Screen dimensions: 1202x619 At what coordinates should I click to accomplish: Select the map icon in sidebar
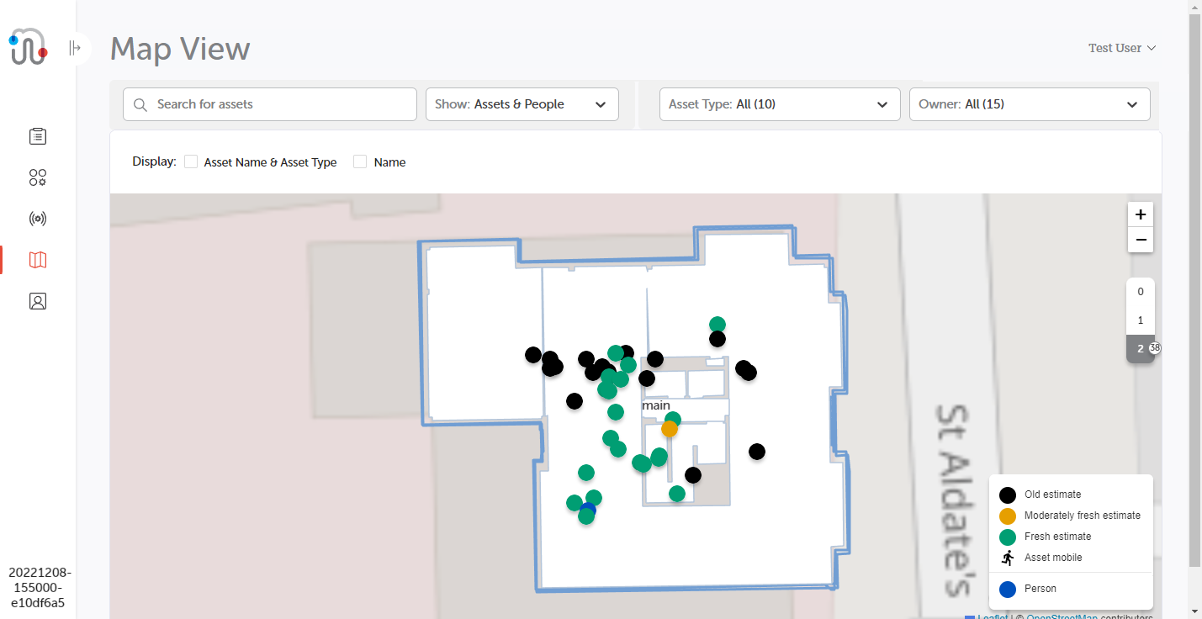click(x=37, y=260)
